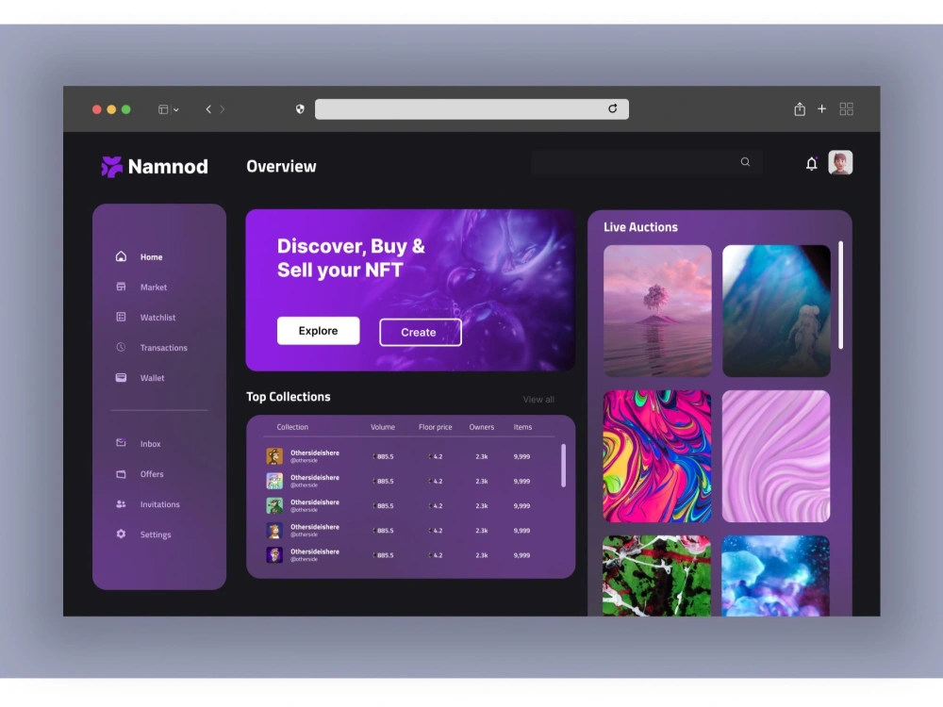Open the green splatter paint auction
The width and height of the screenshot is (943, 707).
tap(656, 576)
